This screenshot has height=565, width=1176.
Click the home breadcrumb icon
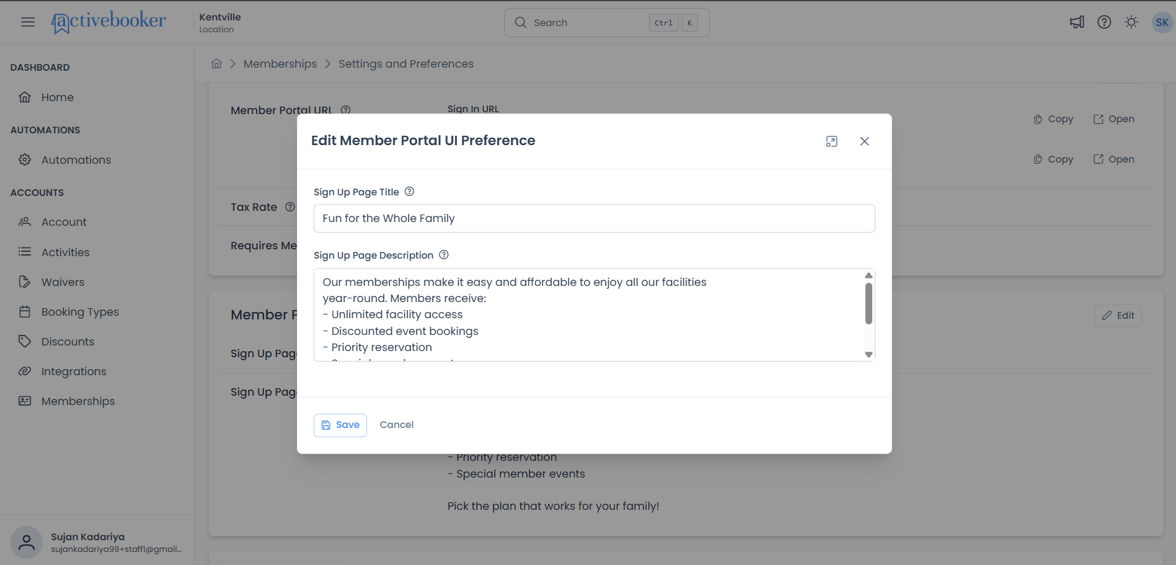pyautogui.click(x=216, y=64)
